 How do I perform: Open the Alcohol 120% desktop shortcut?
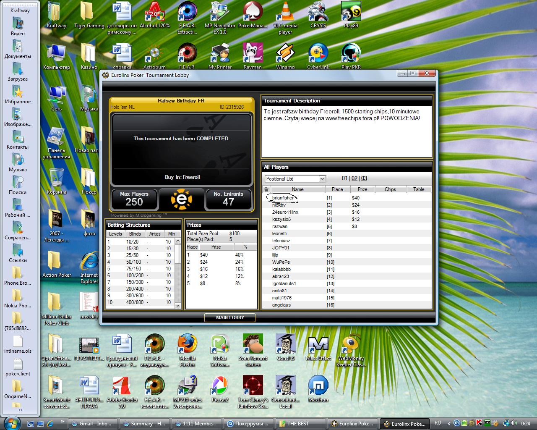click(155, 15)
